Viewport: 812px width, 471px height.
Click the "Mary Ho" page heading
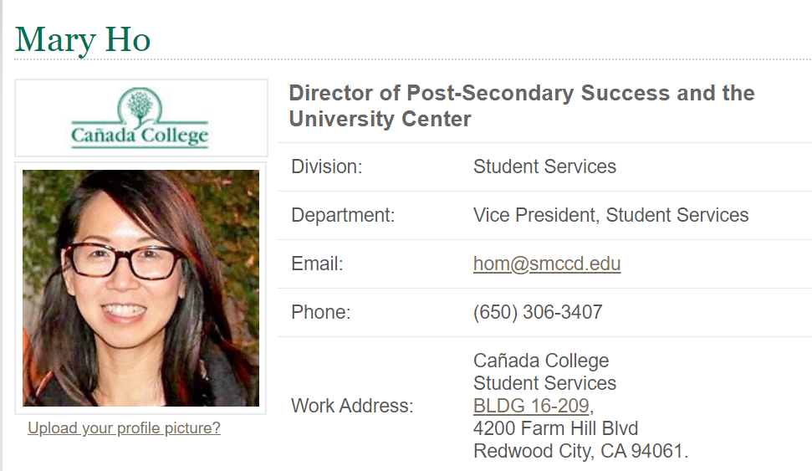click(83, 40)
